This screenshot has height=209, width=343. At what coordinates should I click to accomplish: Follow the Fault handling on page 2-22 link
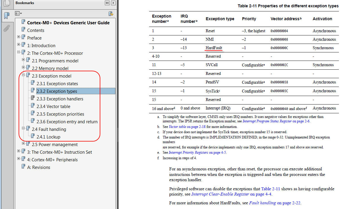pyautogui.click(x=275, y=203)
